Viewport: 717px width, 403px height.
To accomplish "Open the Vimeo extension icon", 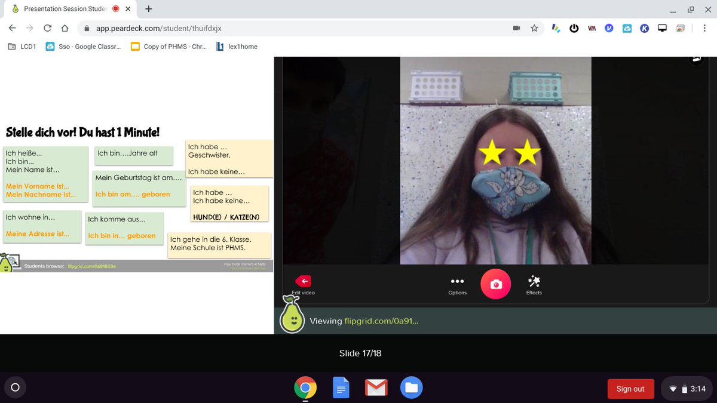I will 609,28.
